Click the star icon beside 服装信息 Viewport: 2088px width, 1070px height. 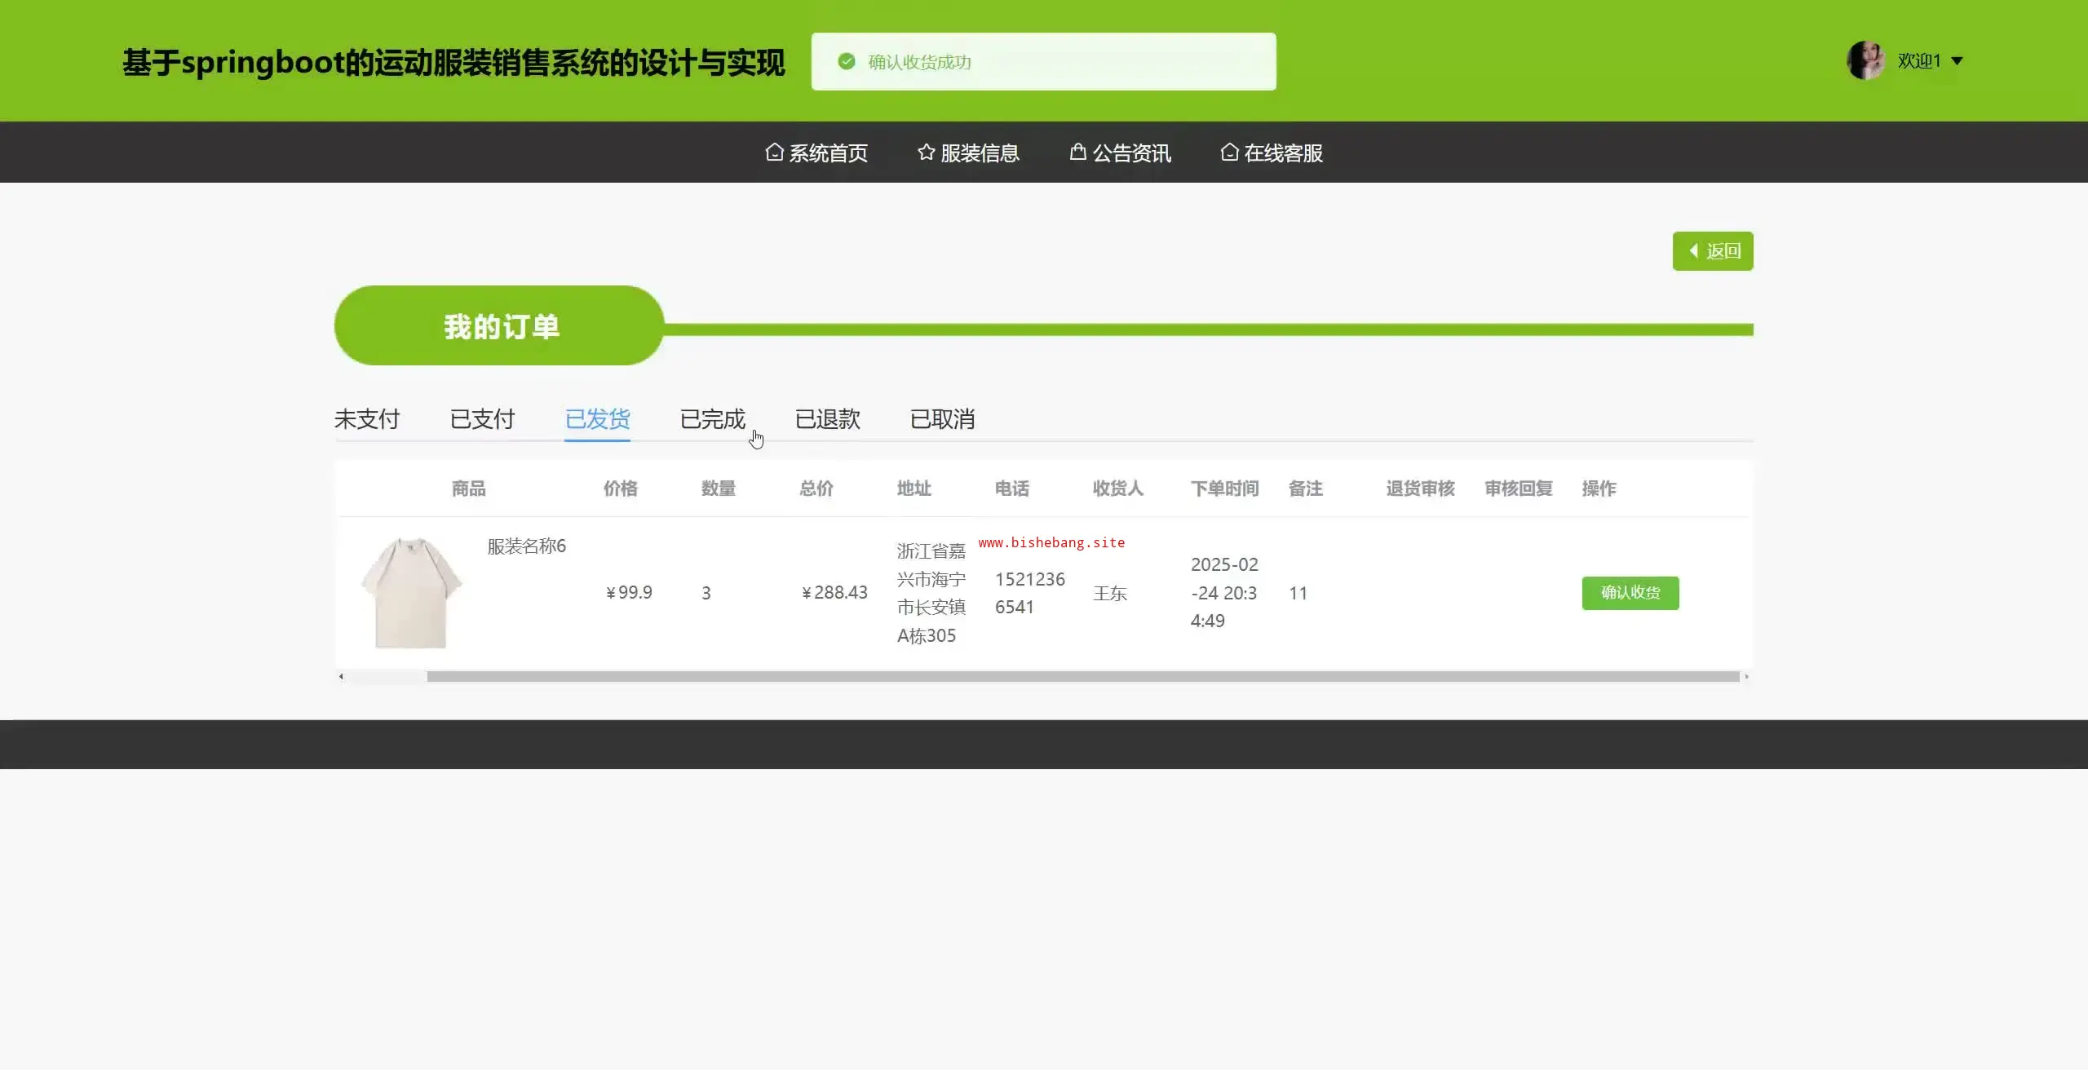click(x=926, y=153)
